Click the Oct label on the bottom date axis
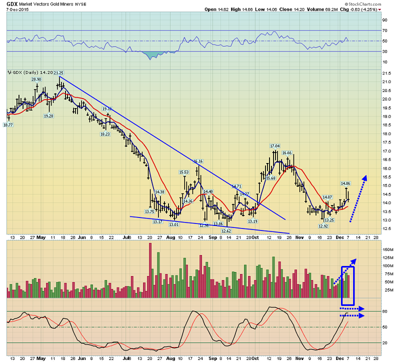The width and height of the screenshot is (400, 362). pyautogui.click(x=255, y=358)
